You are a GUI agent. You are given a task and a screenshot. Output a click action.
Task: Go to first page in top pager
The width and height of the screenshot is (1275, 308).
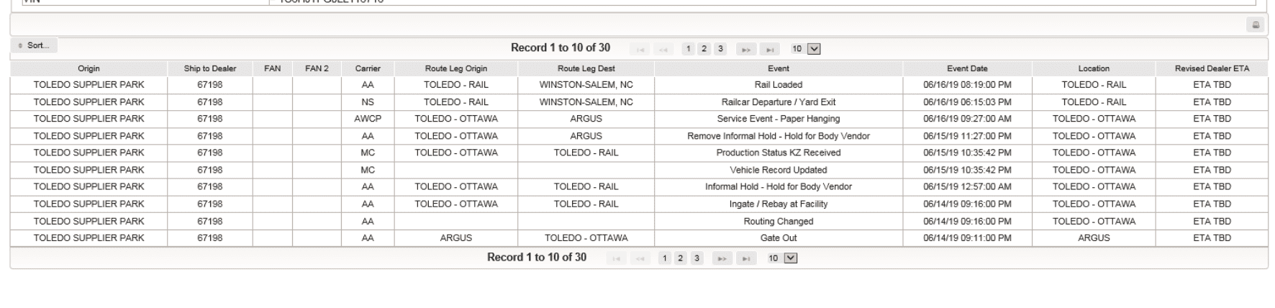point(640,49)
